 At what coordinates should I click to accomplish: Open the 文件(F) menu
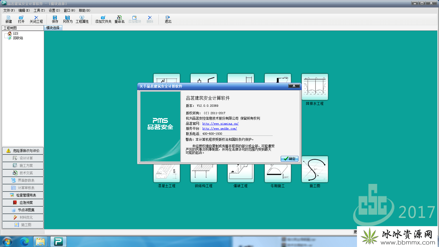(9, 10)
